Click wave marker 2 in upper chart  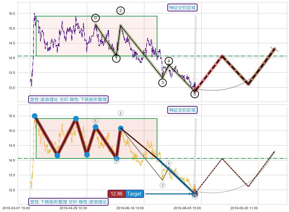(x=121, y=11)
